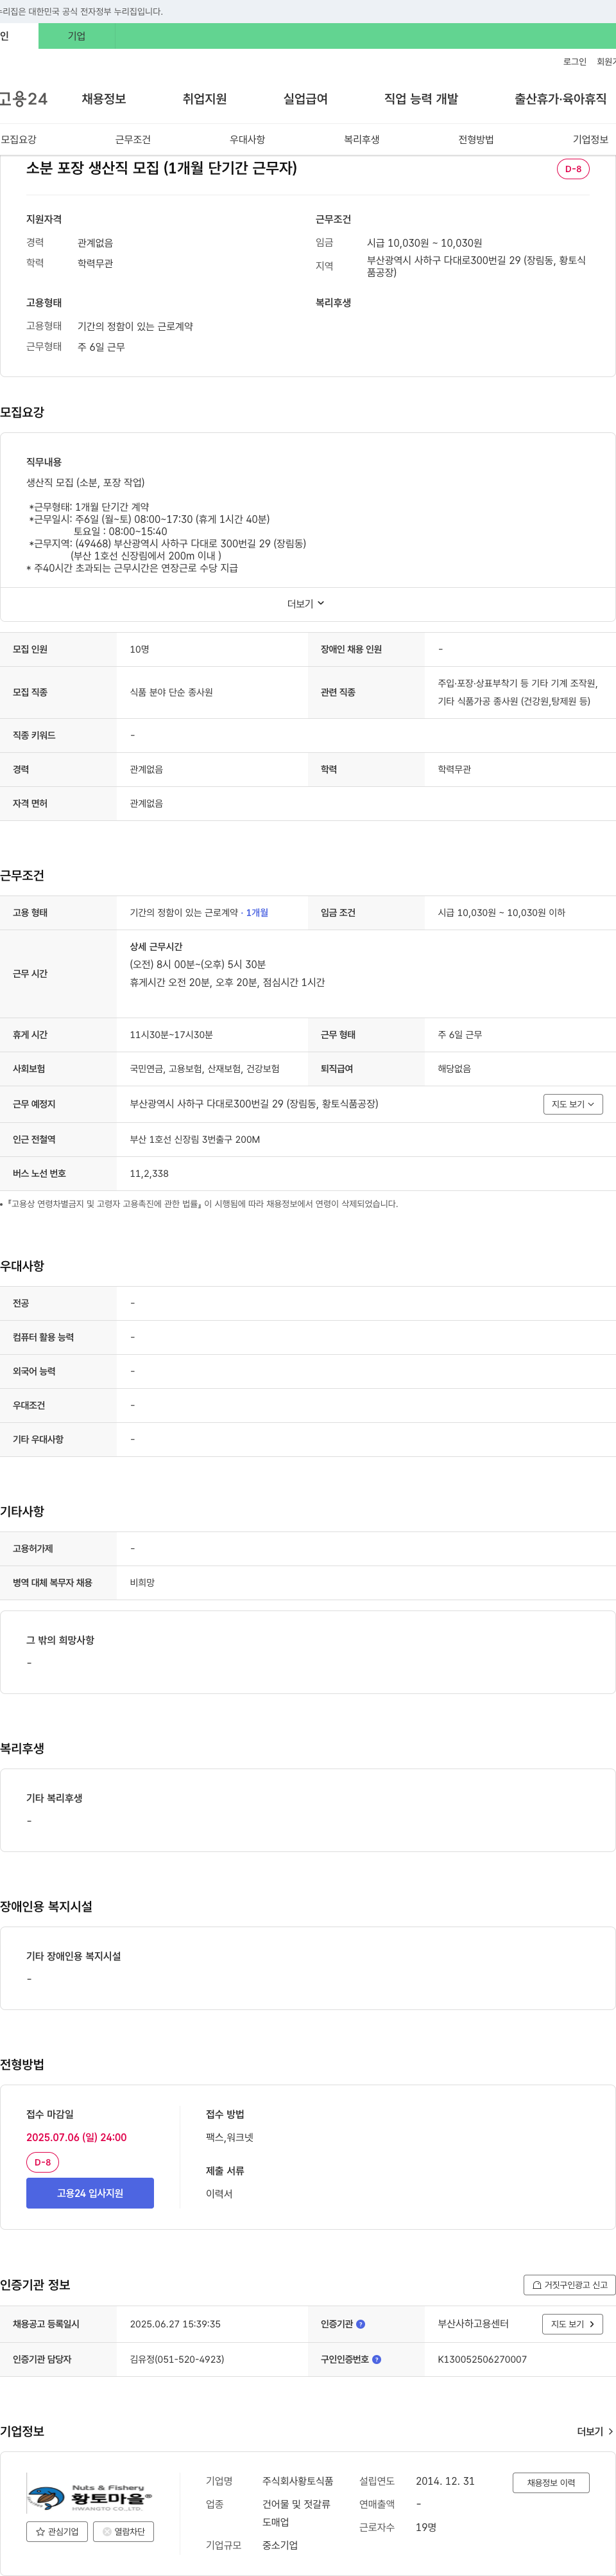
Task: Expand job description with 더보기
Action: (307, 604)
